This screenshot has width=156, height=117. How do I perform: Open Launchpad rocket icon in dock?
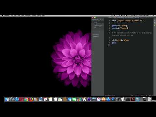tap(12, 99)
